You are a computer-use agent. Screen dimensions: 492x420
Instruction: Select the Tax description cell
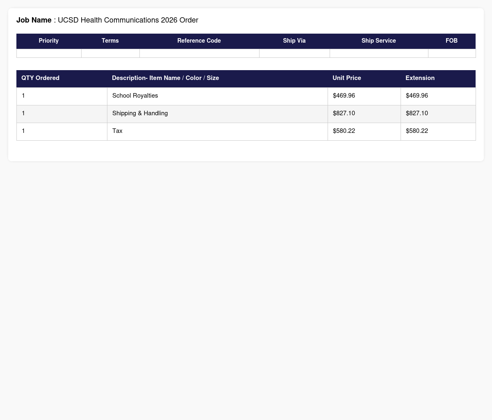[x=217, y=131]
